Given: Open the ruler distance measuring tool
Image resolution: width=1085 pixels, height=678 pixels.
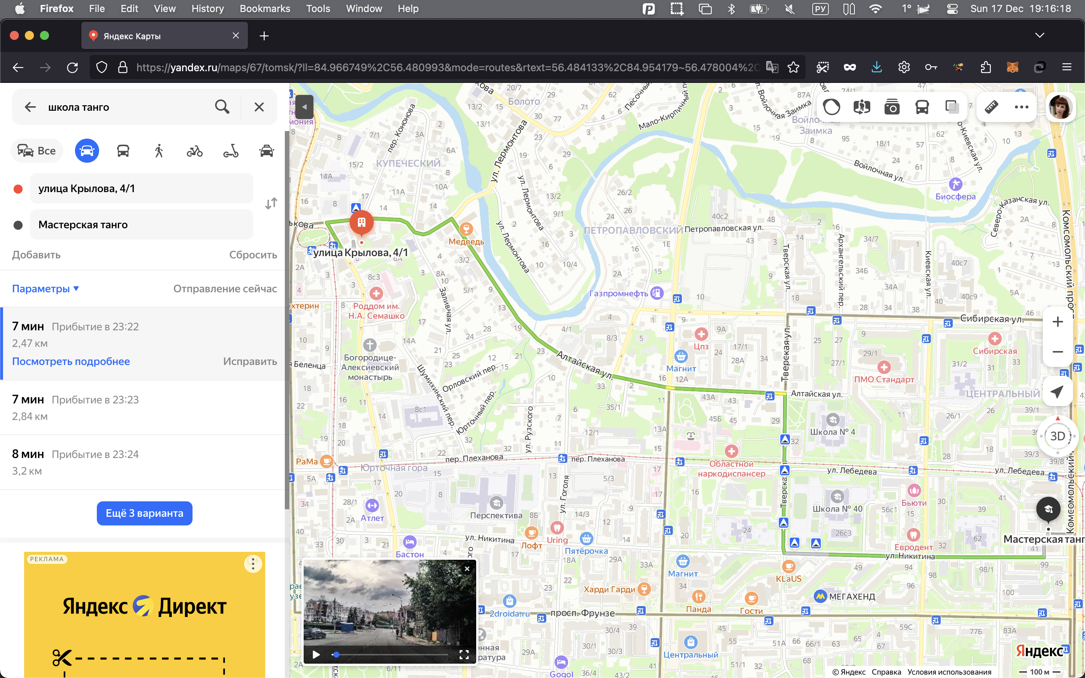Looking at the screenshot, I should [x=991, y=107].
